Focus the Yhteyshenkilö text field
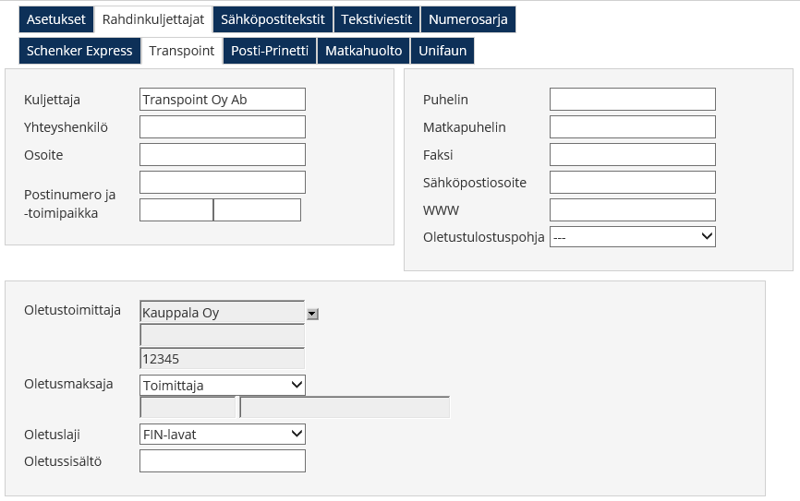 click(x=222, y=127)
